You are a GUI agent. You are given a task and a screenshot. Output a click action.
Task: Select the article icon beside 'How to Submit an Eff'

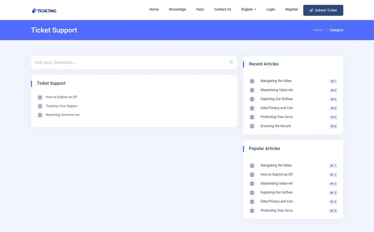coord(40,97)
